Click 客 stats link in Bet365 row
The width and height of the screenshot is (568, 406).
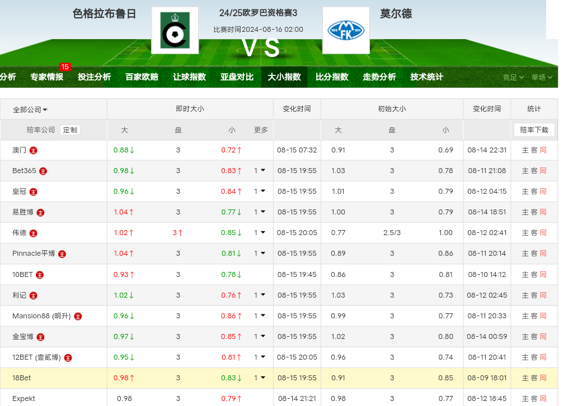tap(534, 171)
